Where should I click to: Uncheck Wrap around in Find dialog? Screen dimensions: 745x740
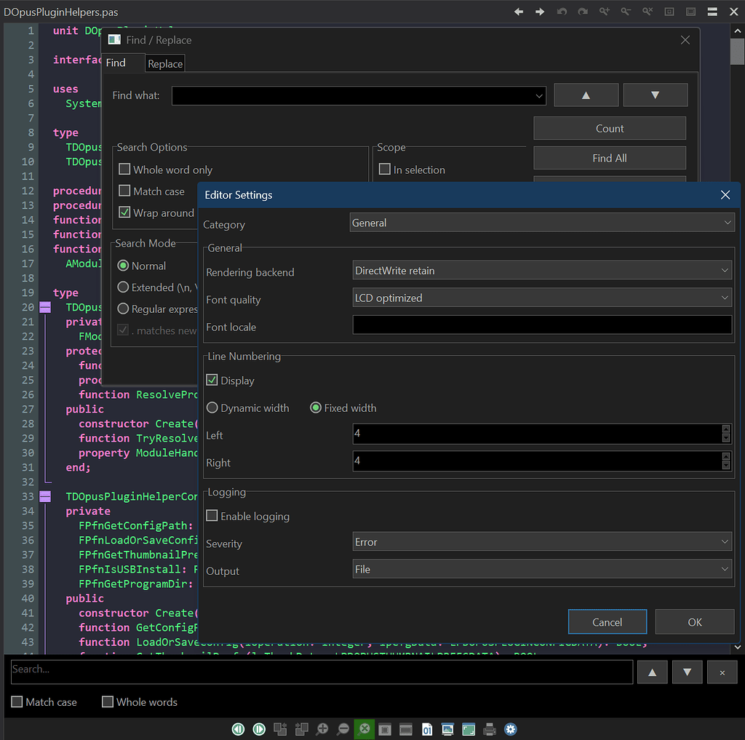click(124, 212)
